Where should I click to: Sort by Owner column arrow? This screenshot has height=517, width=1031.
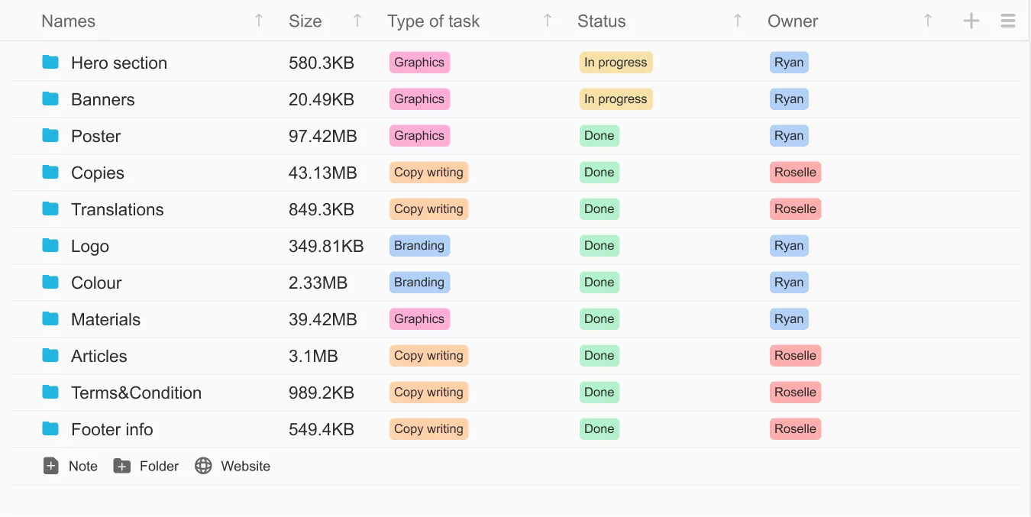coord(927,21)
